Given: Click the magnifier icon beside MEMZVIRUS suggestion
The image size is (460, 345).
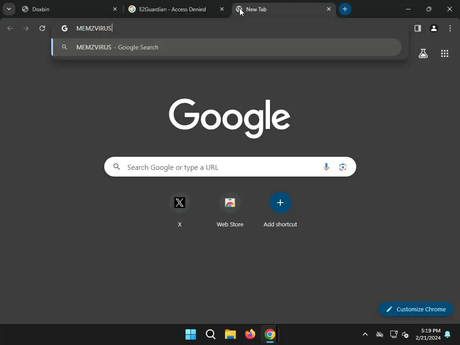Looking at the screenshot, I should click(x=65, y=47).
